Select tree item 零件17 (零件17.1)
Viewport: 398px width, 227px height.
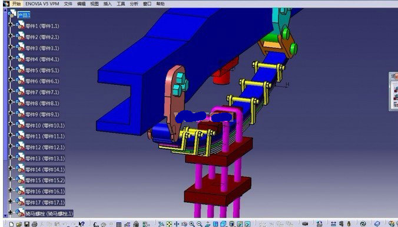[x=45, y=203]
